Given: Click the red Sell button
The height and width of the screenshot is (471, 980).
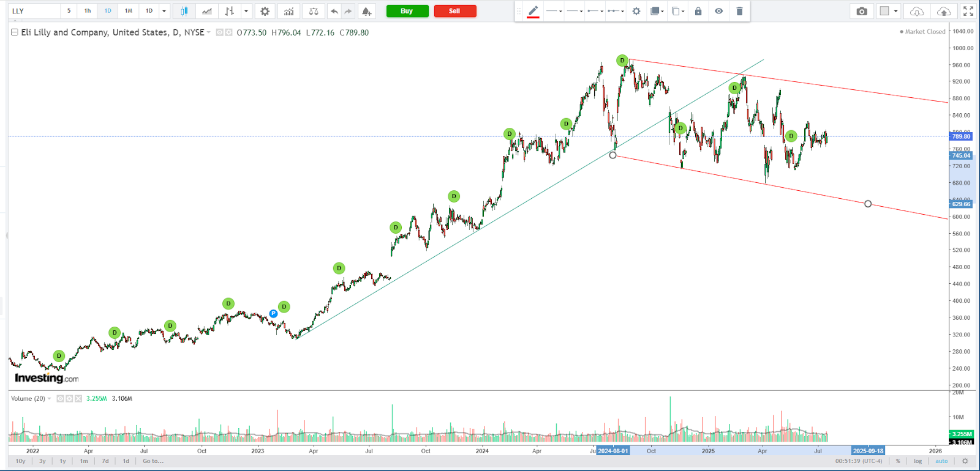Looking at the screenshot, I should pos(454,11).
